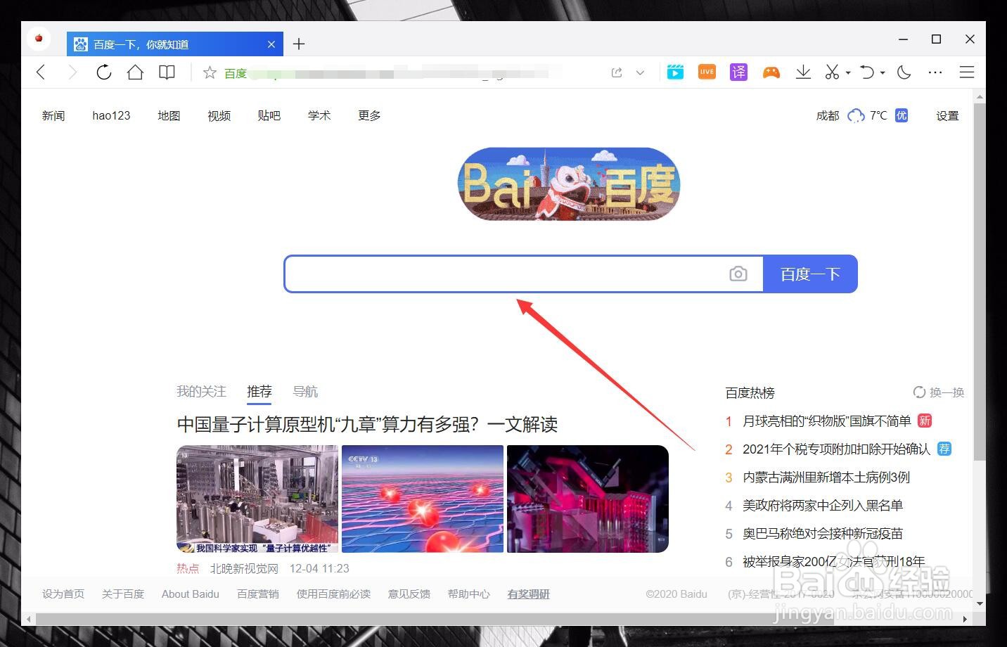This screenshot has width=1007, height=647.
Task: Go back with the browser back arrow
Action: pyautogui.click(x=41, y=72)
